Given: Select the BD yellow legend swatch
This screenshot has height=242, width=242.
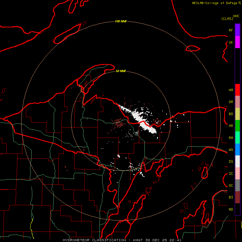Looking at the screenshot, I should pyautogui.click(x=237, y=114).
